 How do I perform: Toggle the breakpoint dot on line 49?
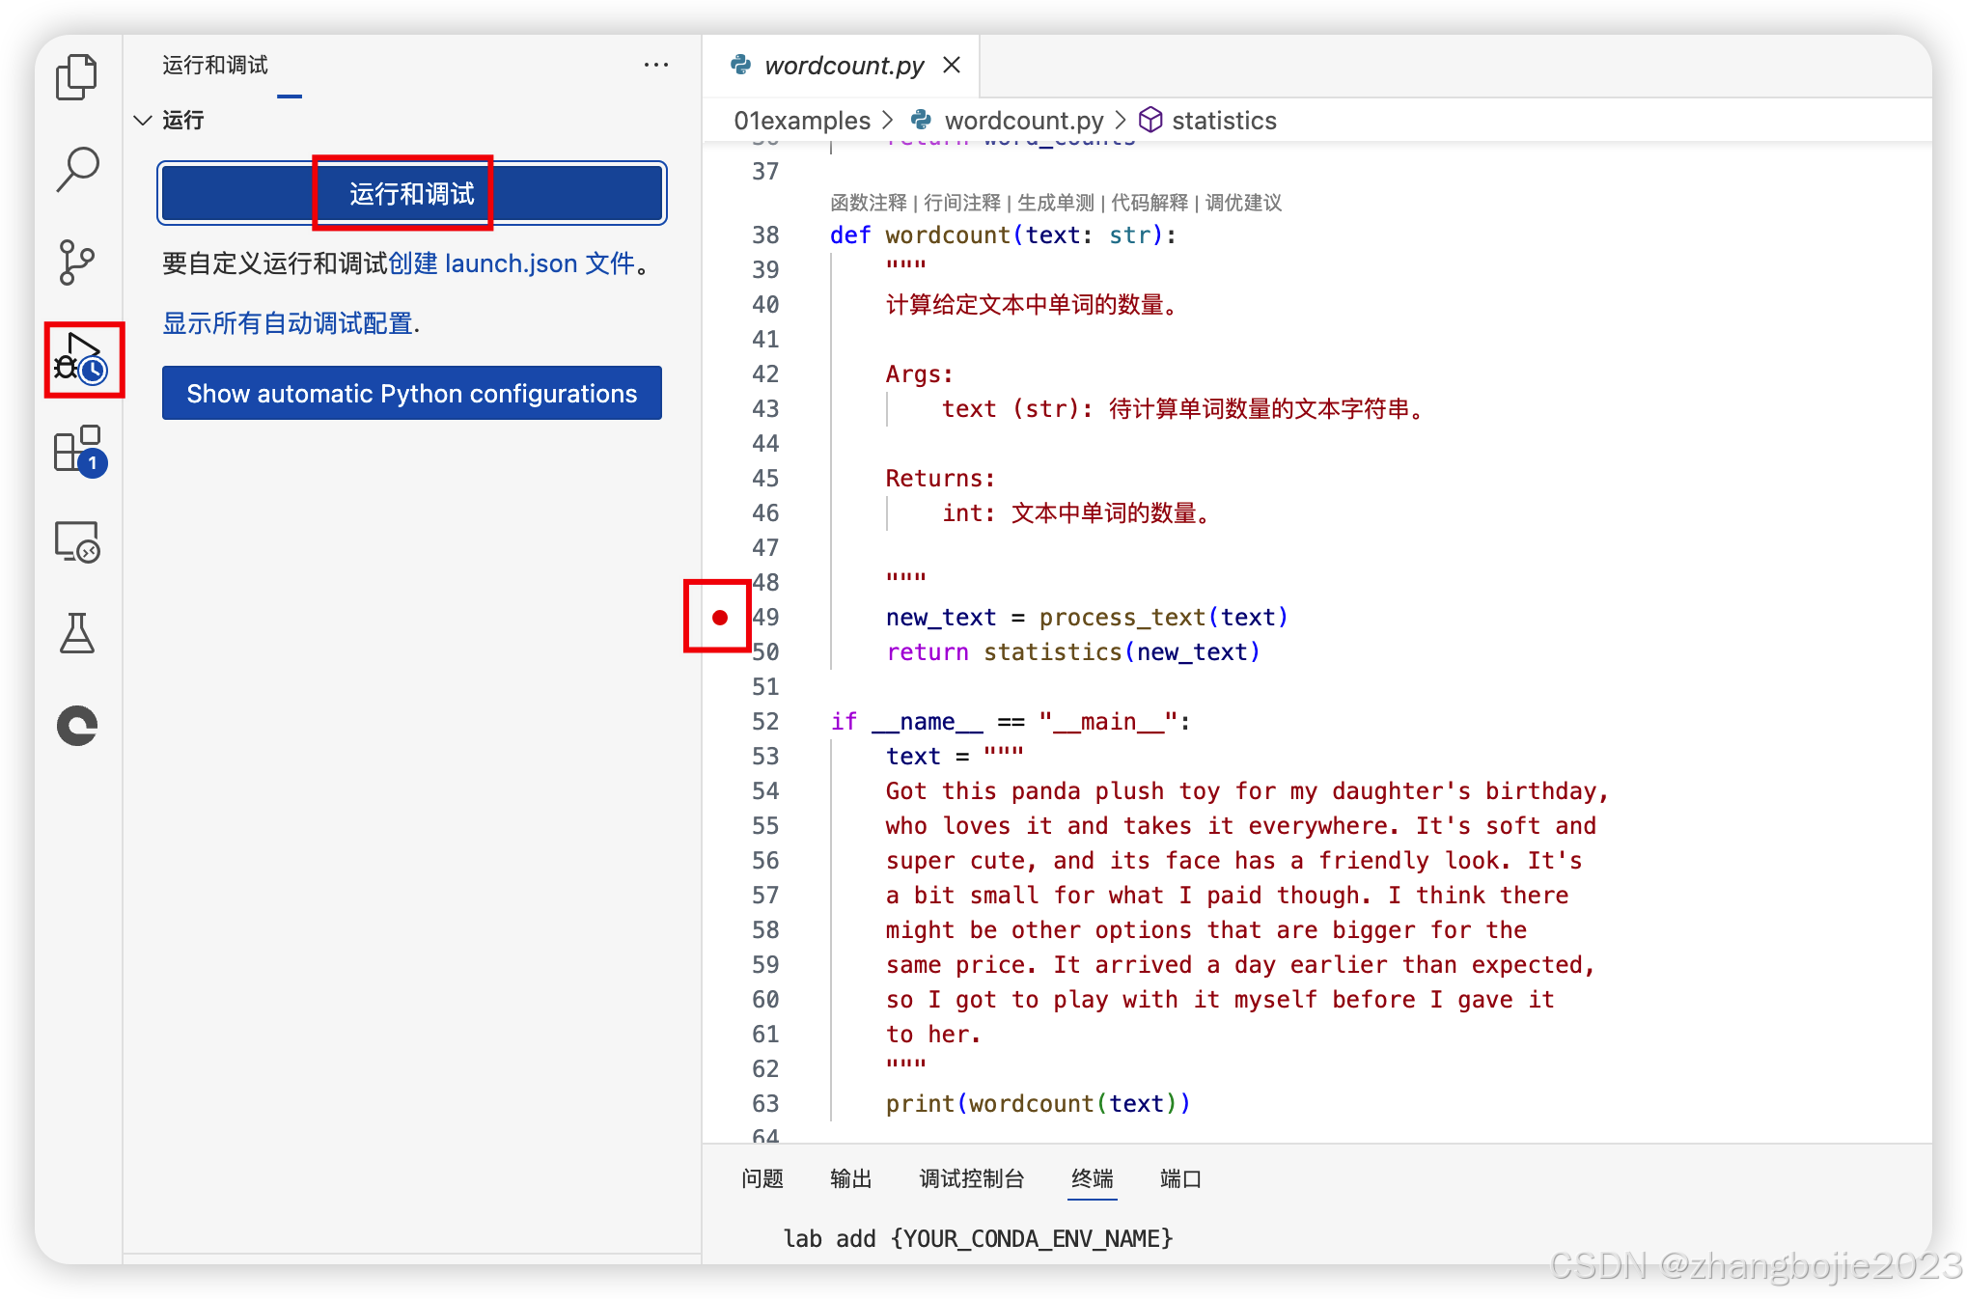pyautogui.click(x=720, y=618)
